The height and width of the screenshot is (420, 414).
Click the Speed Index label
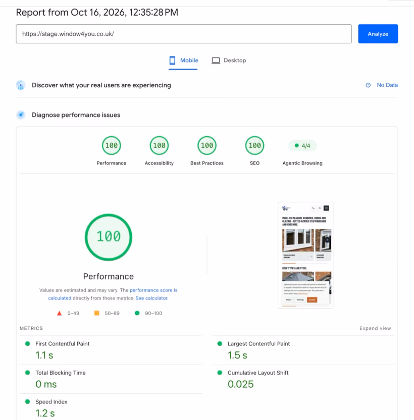tap(51, 401)
